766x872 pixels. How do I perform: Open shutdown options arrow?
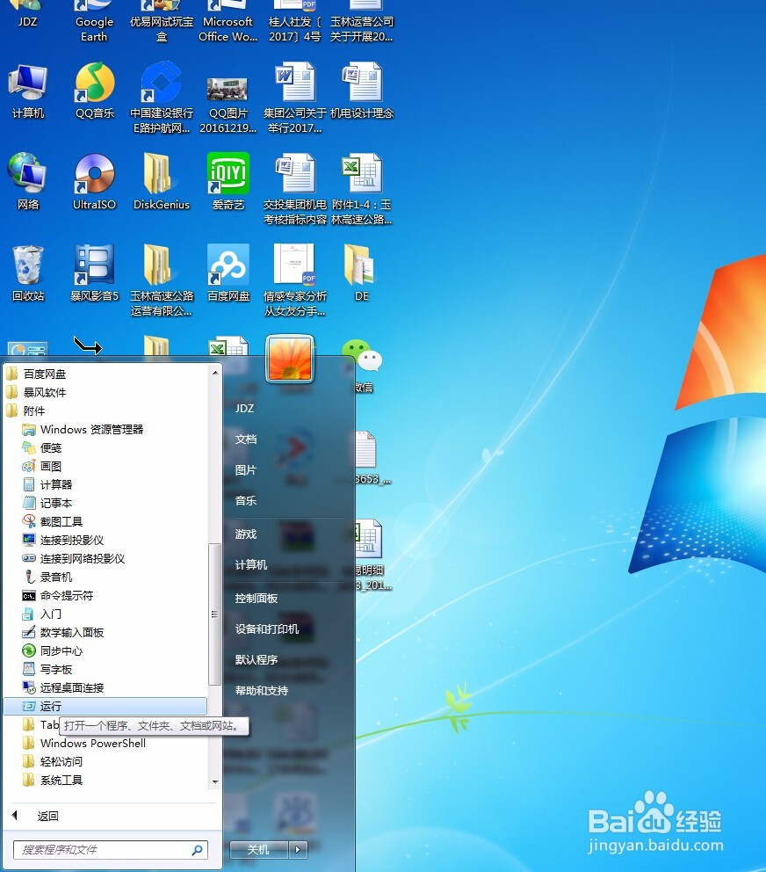click(298, 849)
